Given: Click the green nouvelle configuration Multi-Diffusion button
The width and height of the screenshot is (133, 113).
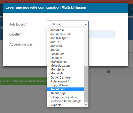Looking at the screenshot, I should coord(23,81).
